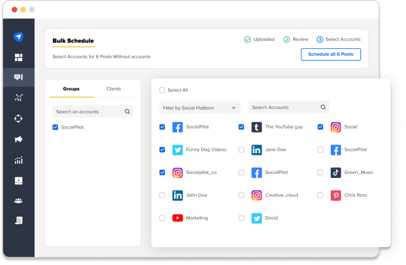The width and height of the screenshot is (406, 265).
Task: Uncheck The YouTube guy account checkbox
Action: tap(242, 127)
